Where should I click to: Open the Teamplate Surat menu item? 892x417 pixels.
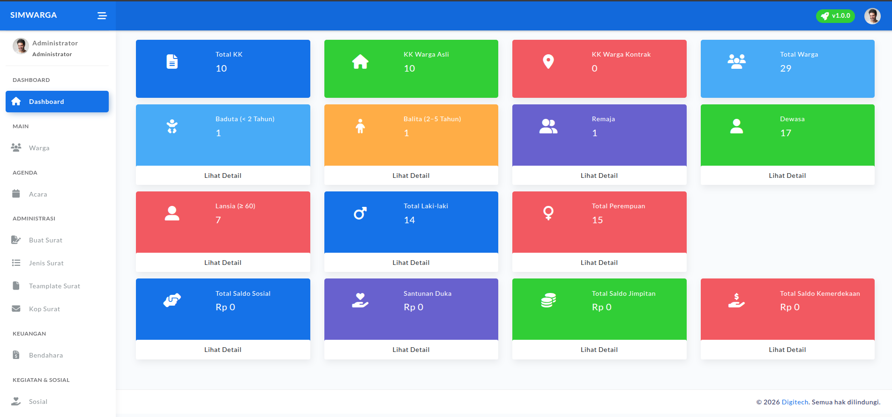click(x=57, y=286)
